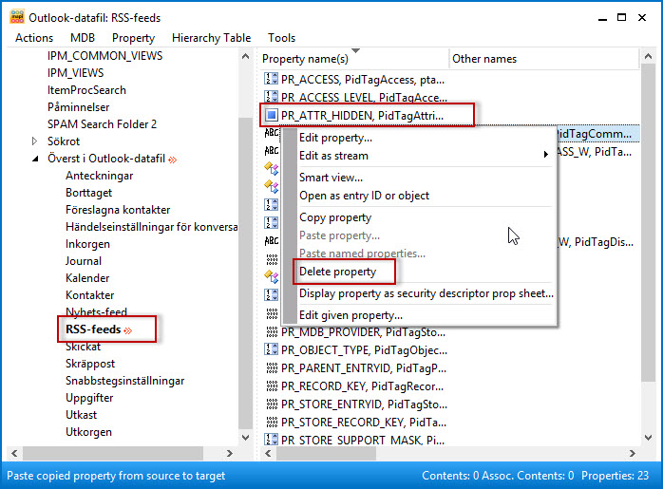Click the sort arrow on Property name(s) header
The image size is (663, 489).
pyautogui.click(x=355, y=50)
